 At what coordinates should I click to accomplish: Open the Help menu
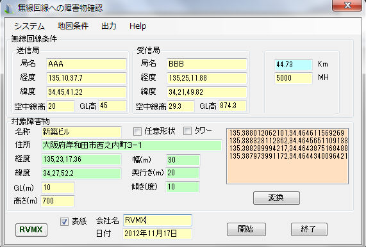(x=138, y=26)
